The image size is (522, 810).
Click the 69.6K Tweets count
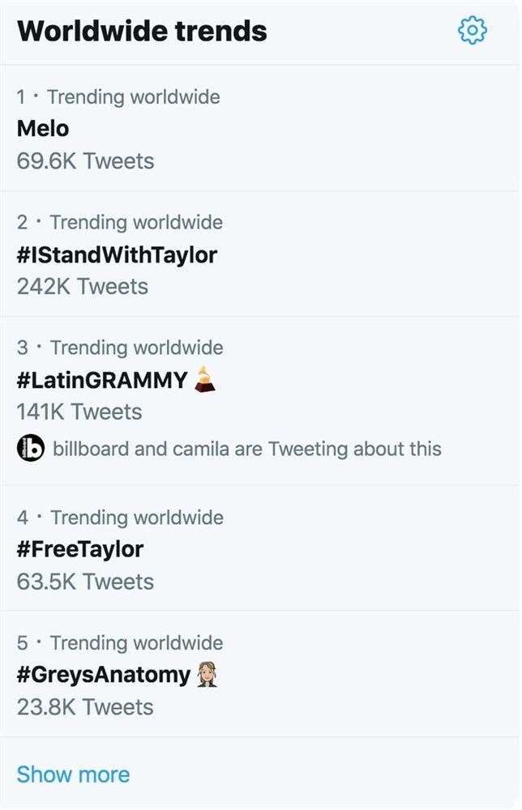tap(85, 160)
